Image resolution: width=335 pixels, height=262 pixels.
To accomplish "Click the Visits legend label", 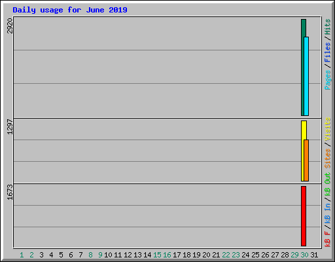I will click(x=328, y=129).
